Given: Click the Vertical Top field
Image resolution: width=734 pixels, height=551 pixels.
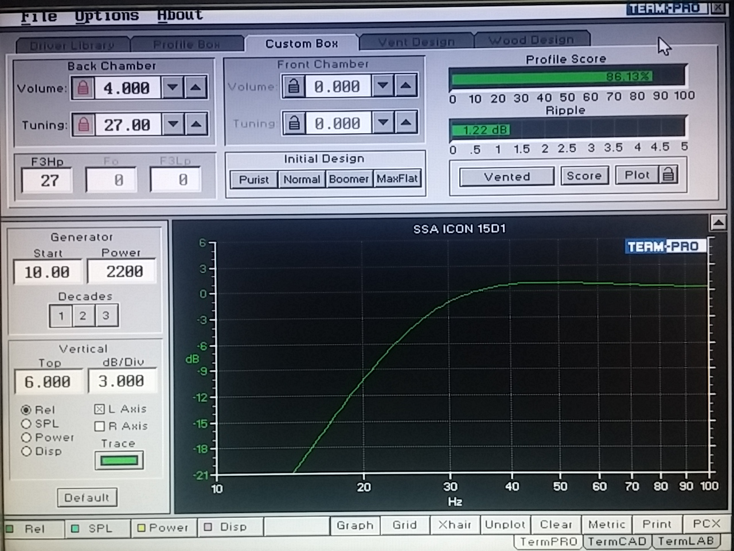Looking at the screenshot, I should point(48,381).
